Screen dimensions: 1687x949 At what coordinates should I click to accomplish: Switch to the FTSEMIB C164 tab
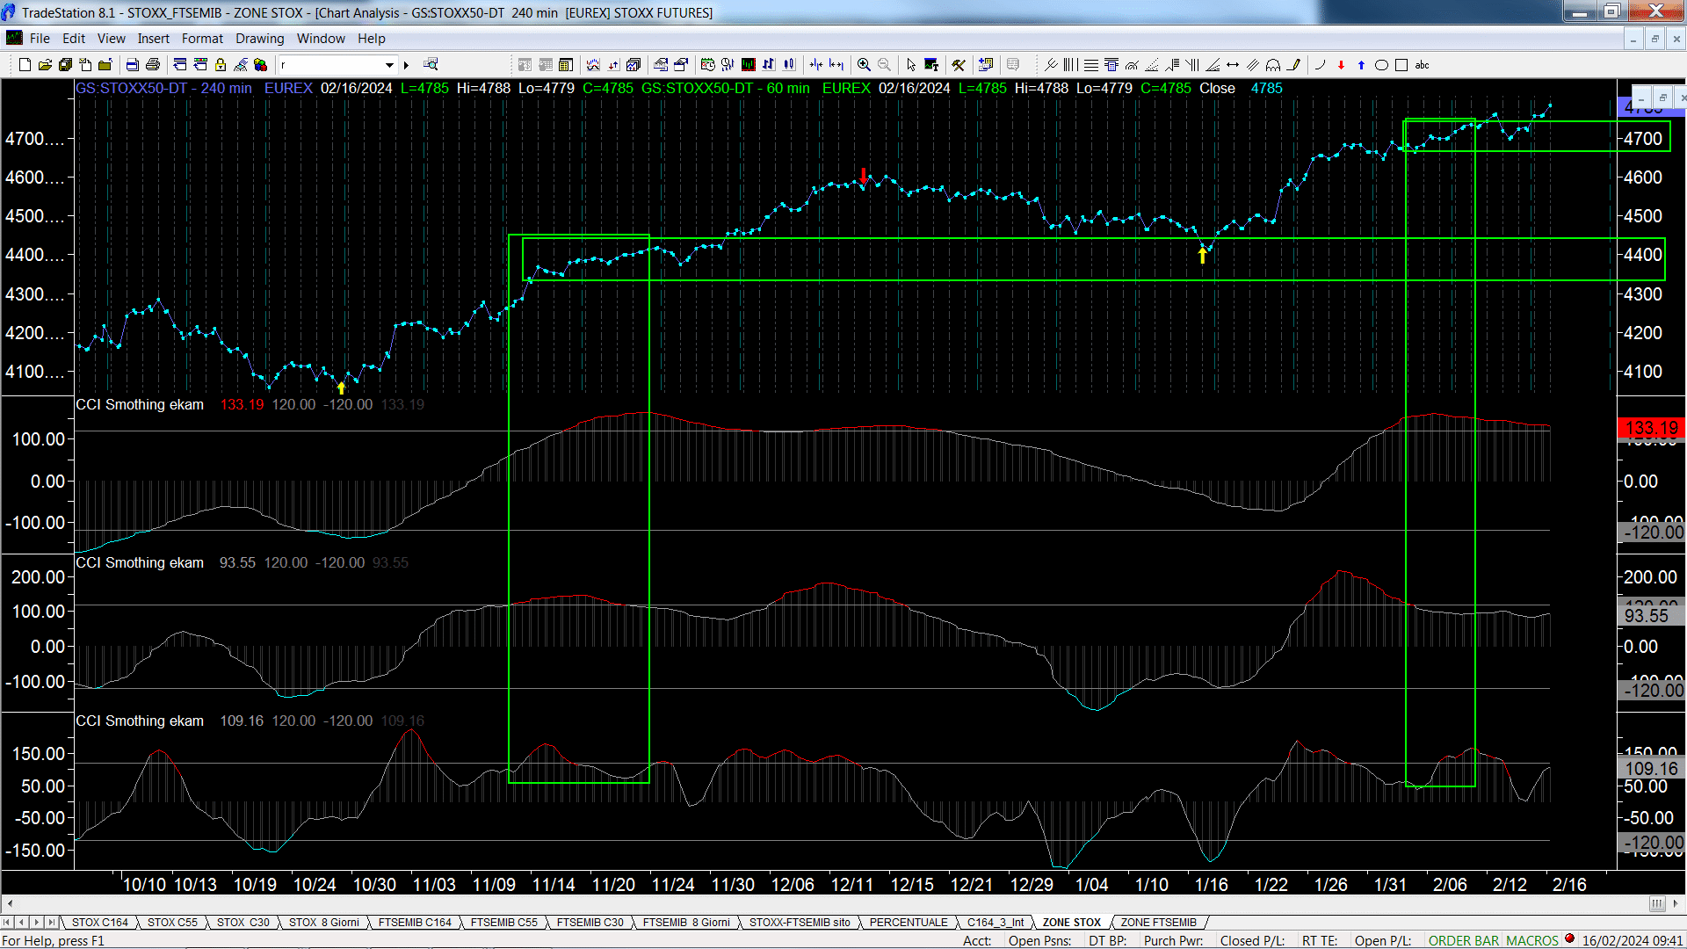click(x=415, y=922)
